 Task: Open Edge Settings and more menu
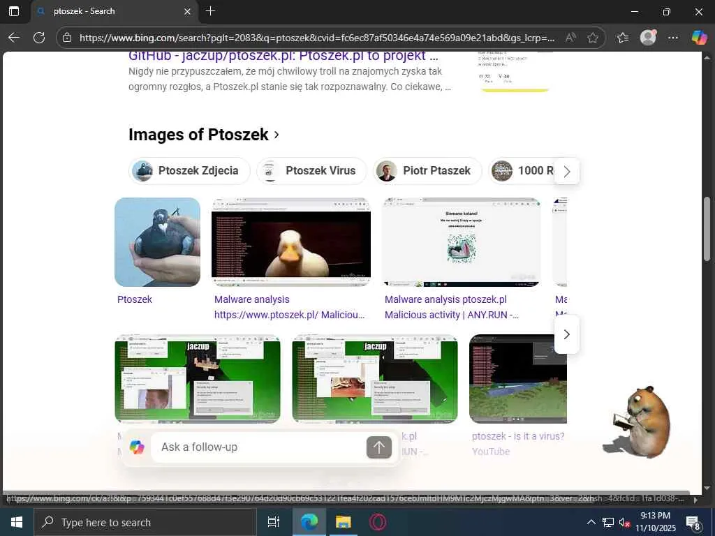[673, 38]
